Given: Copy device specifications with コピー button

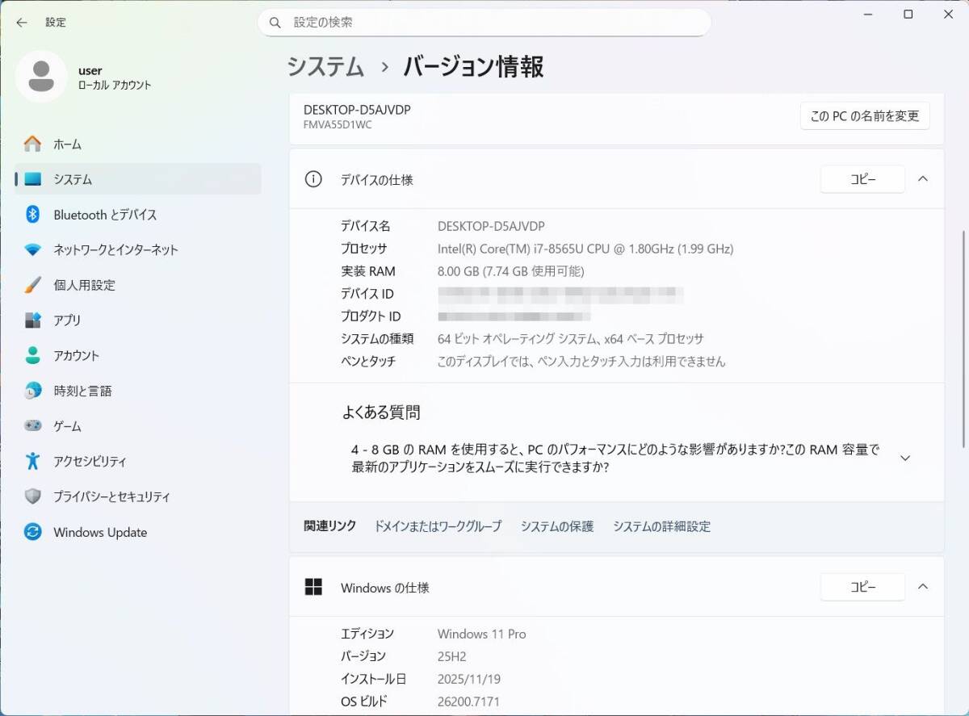Looking at the screenshot, I should click(x=862, y=179).
